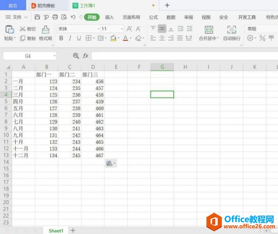Right-align the cell contents
Screen dimensions: 278x234
[171, 38]
